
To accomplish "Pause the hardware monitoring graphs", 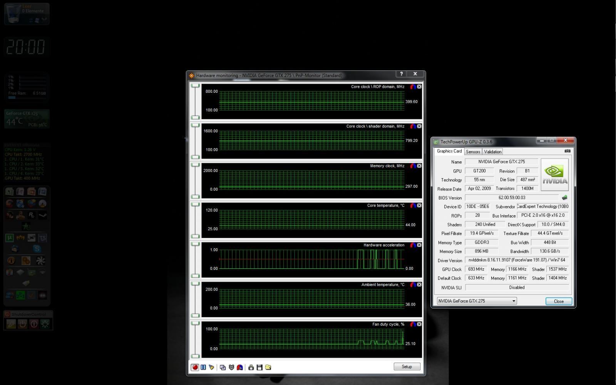I will [203, 367].
